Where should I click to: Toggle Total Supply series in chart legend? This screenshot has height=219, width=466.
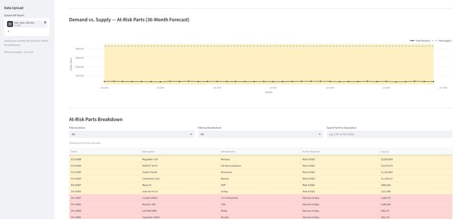pos(442,40)
